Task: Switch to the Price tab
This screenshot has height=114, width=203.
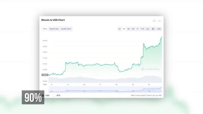Action: click(x=45, y=29)
